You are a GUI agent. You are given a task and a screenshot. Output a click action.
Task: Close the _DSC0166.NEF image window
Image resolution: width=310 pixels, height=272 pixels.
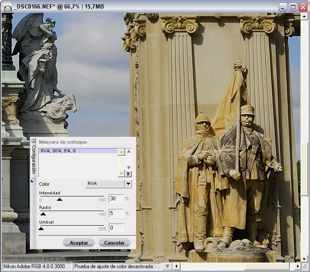[x=303, y=7]
